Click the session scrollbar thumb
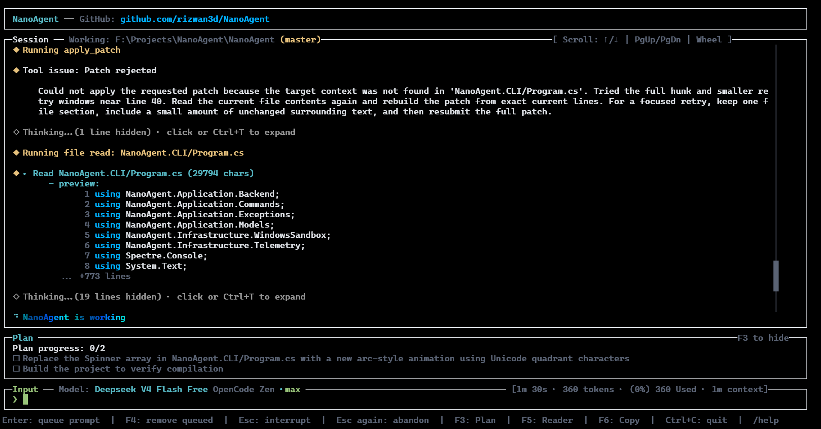The width and height of the screenshot is (821, 429). pos(776,276)
